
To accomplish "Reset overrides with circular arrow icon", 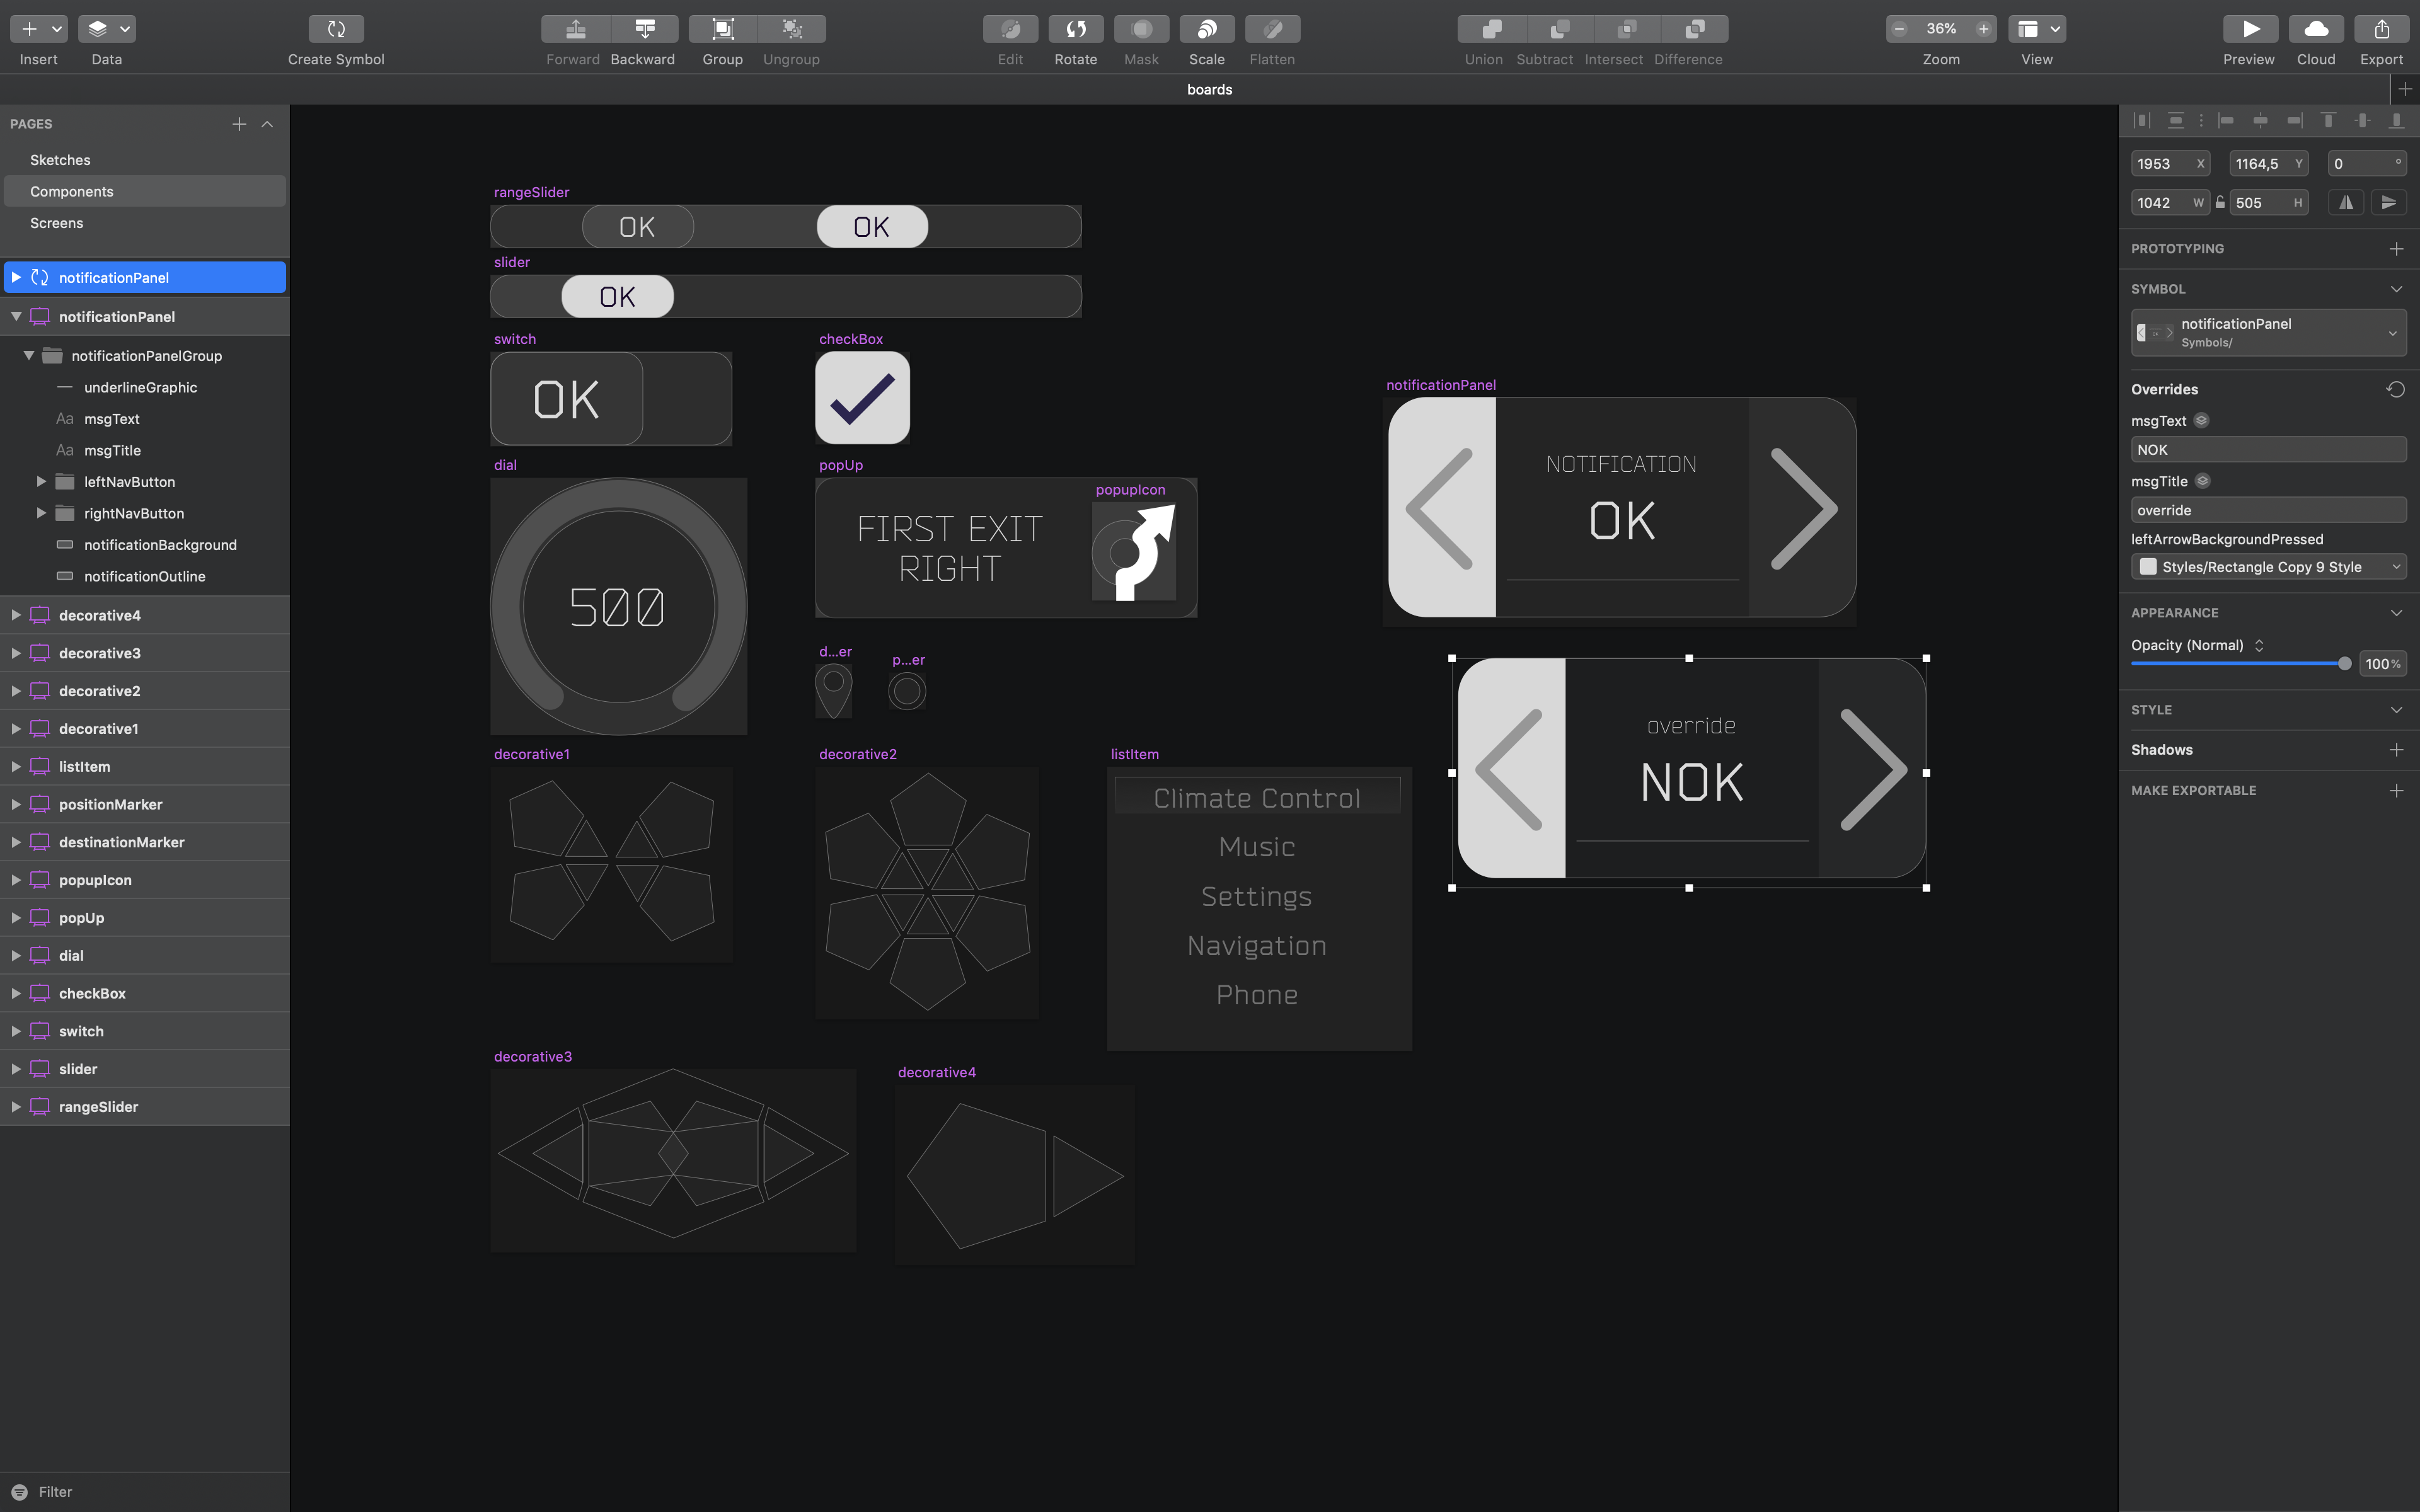I will 2395,389.
